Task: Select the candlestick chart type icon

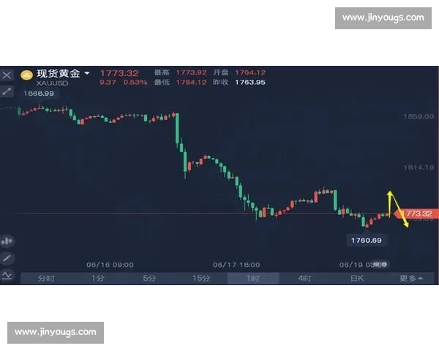Action: (7, 241)
